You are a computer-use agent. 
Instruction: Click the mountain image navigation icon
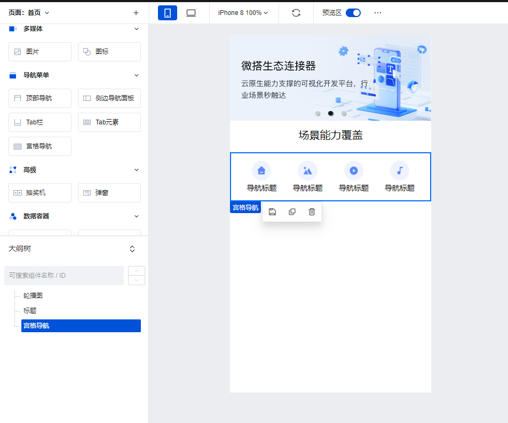(307, 170)
